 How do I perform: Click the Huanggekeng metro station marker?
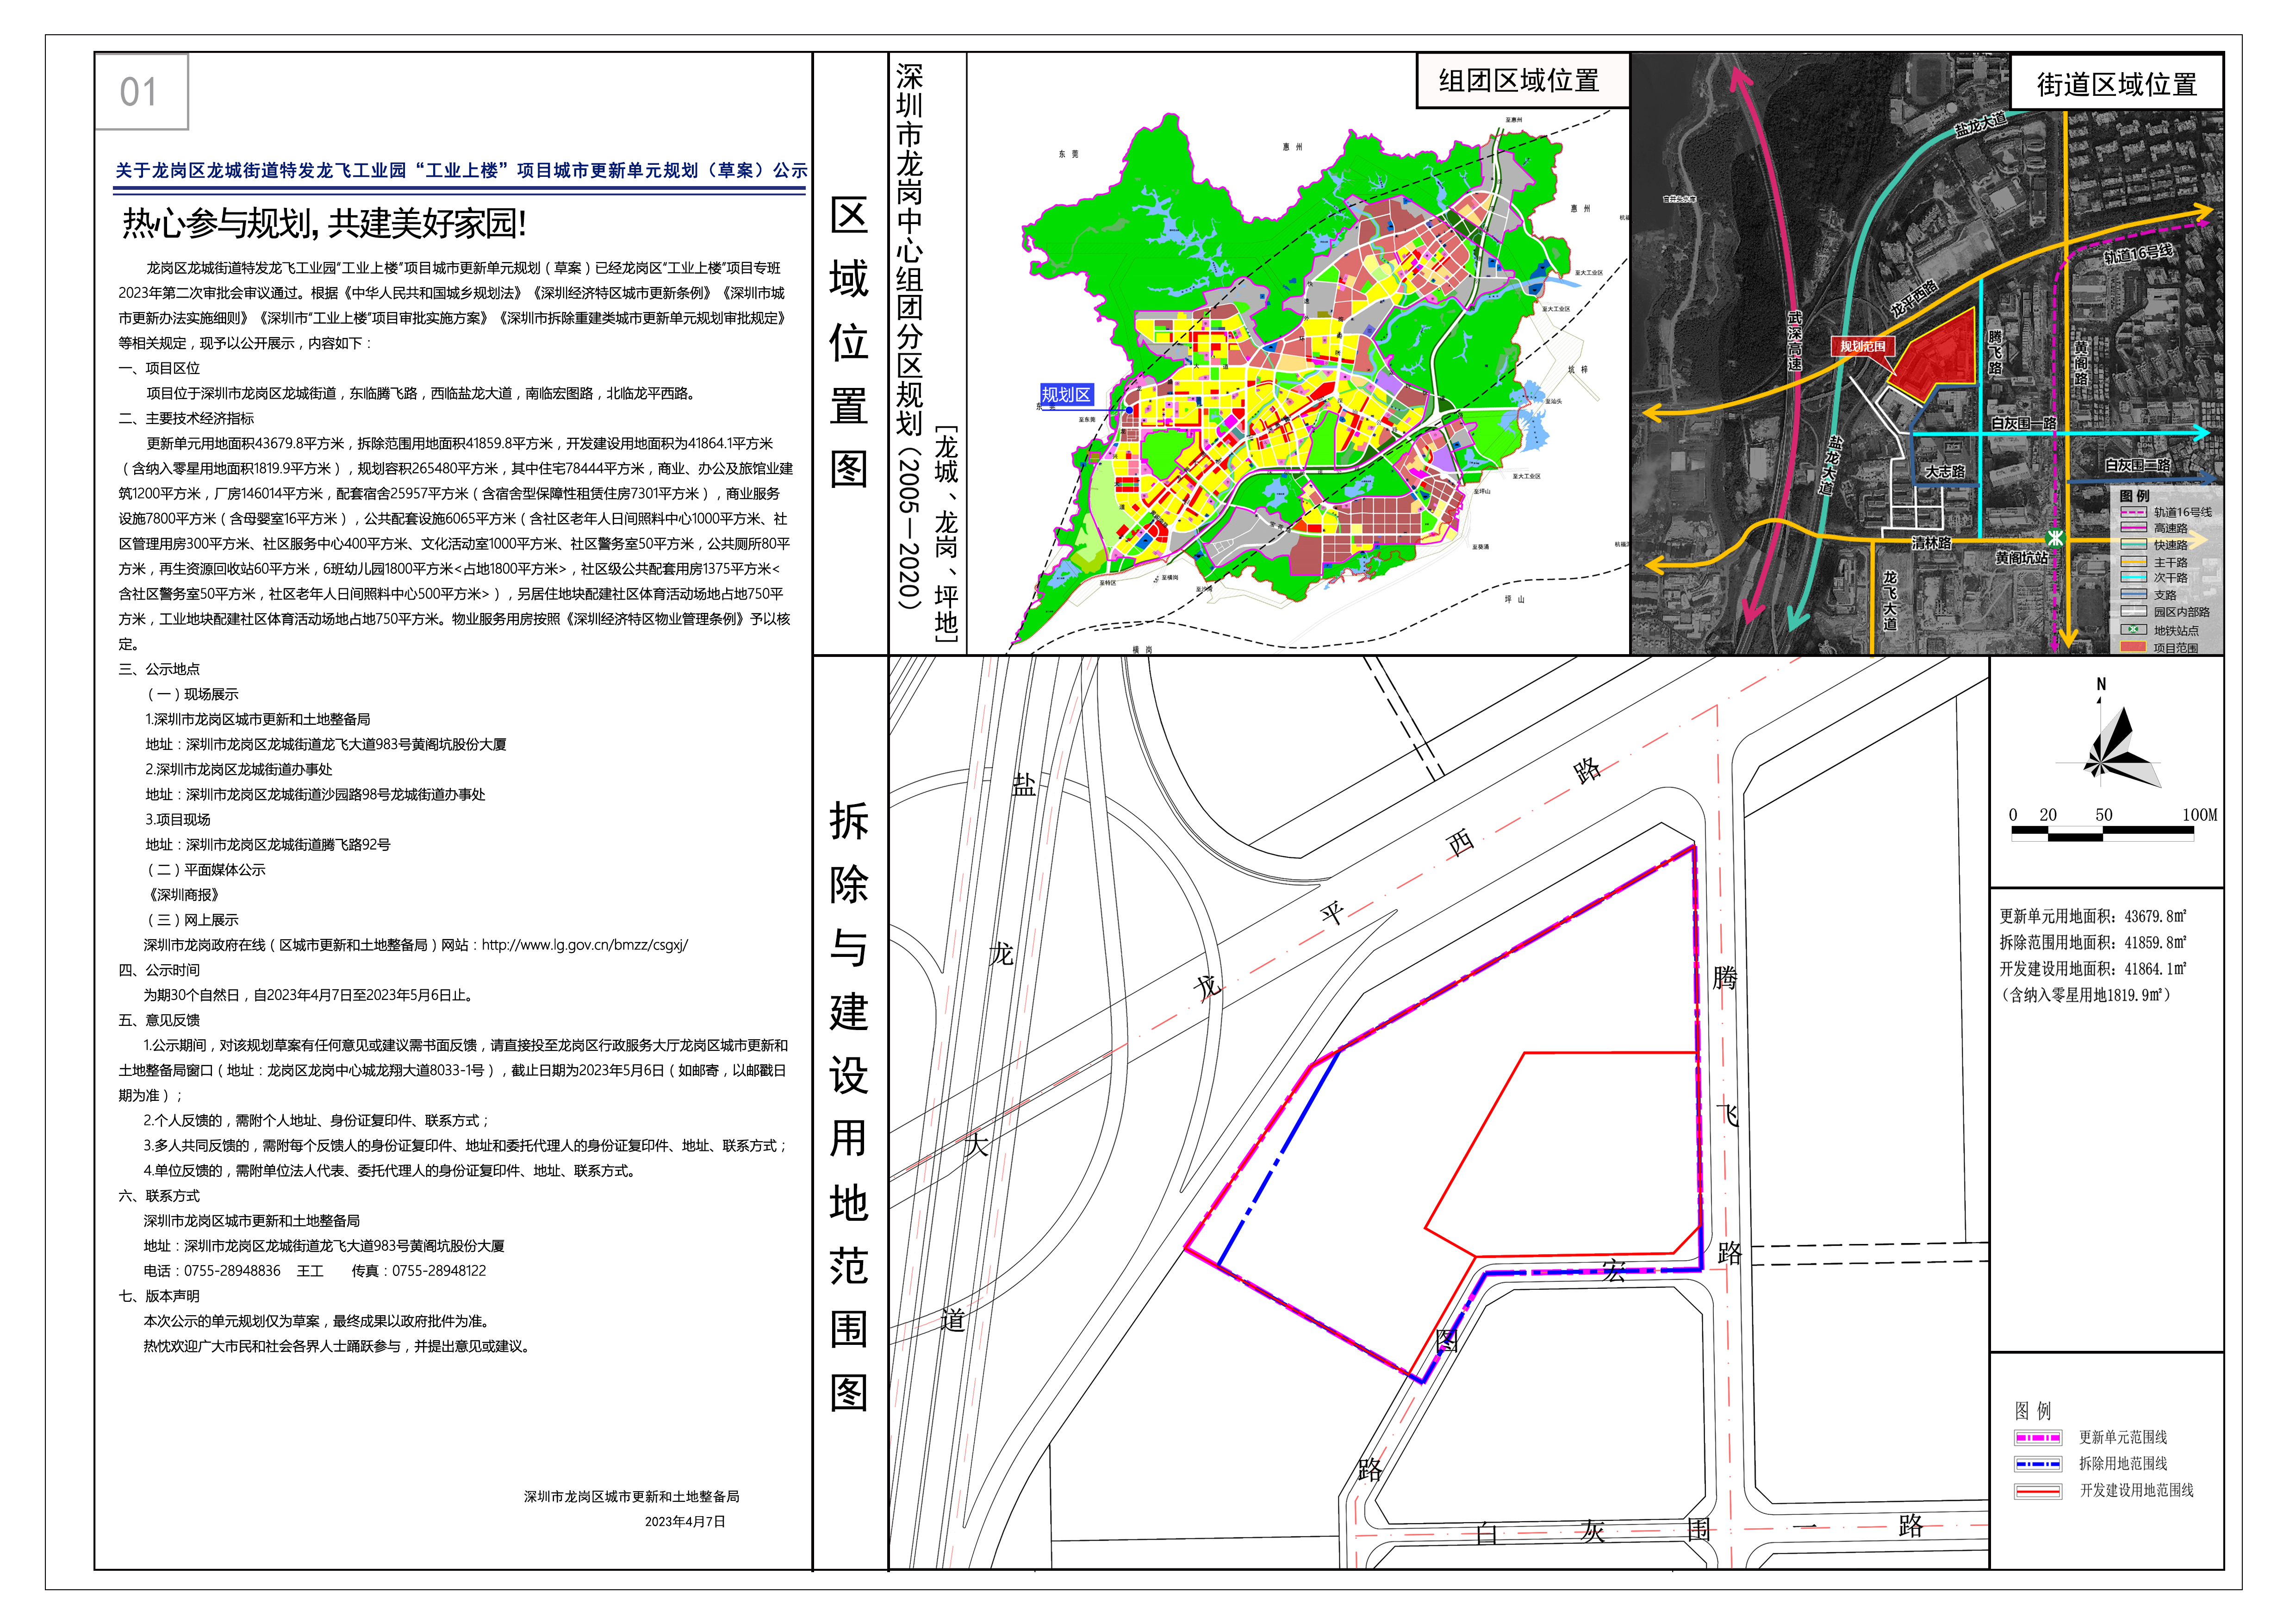click(2056, 538)
